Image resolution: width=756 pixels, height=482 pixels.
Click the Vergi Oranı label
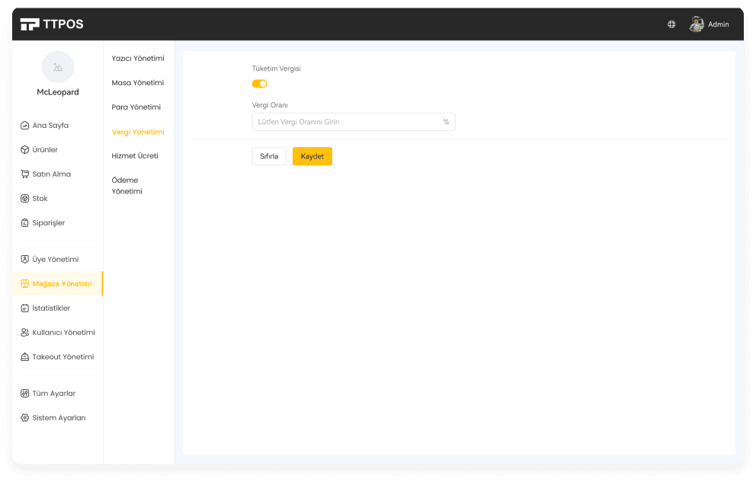pyautogui.click(x=270, y=105)
